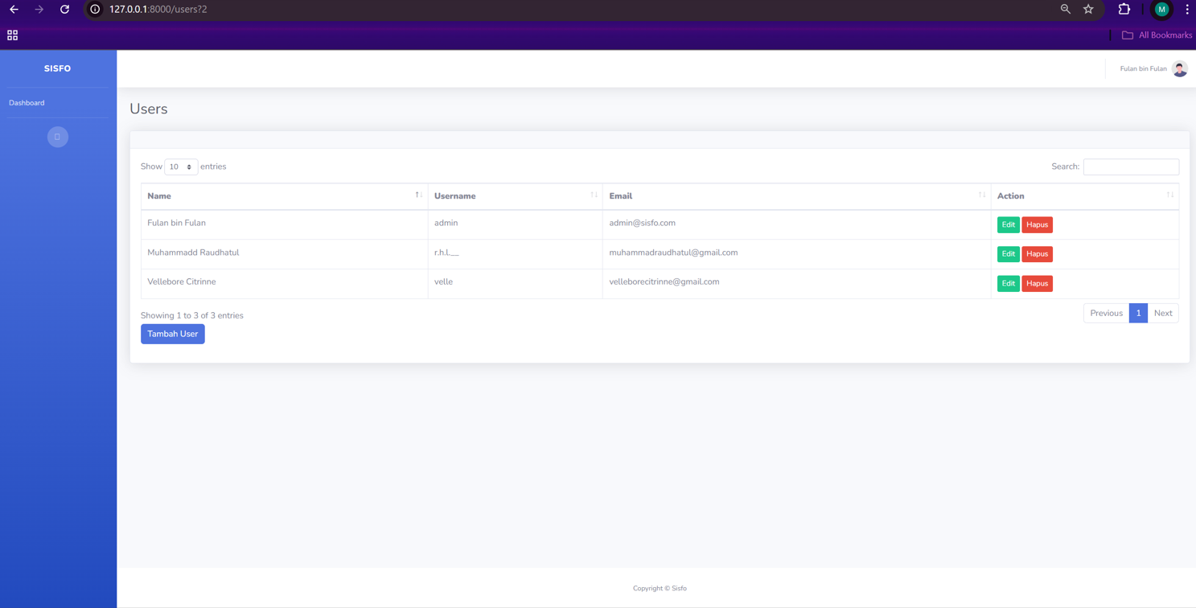Image resolution: width=1196 pixels, height=608 pixels.
Task: Open the browser extensions puzzle icon
Action: tap(1124, 10)
